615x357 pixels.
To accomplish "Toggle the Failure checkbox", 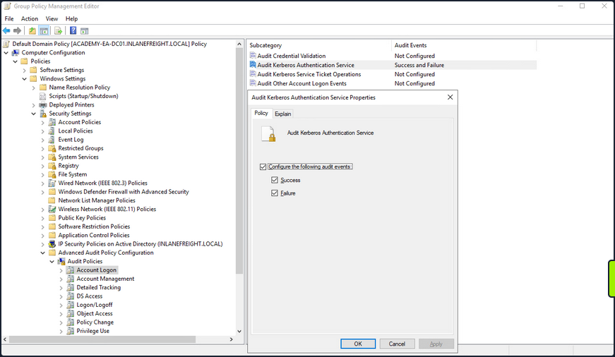I will (275, 193).
